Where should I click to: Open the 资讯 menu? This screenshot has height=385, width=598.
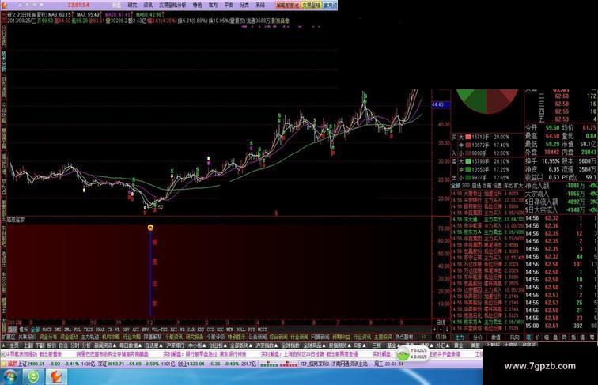148,5
